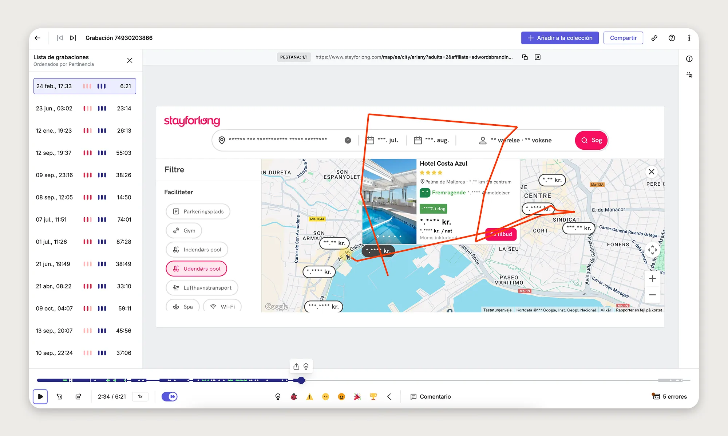Enable the Parkeringsplads filter
Image resolution: width=728 pixels, height=436 pixels.
198,211
